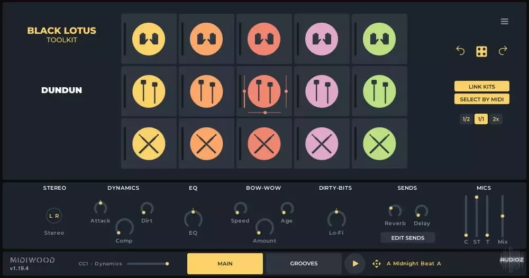The height and width of the screenshot is (278, 529).
Task: Enable Select By MIDI
Action: pyautogui.click(x=481, y=99)
